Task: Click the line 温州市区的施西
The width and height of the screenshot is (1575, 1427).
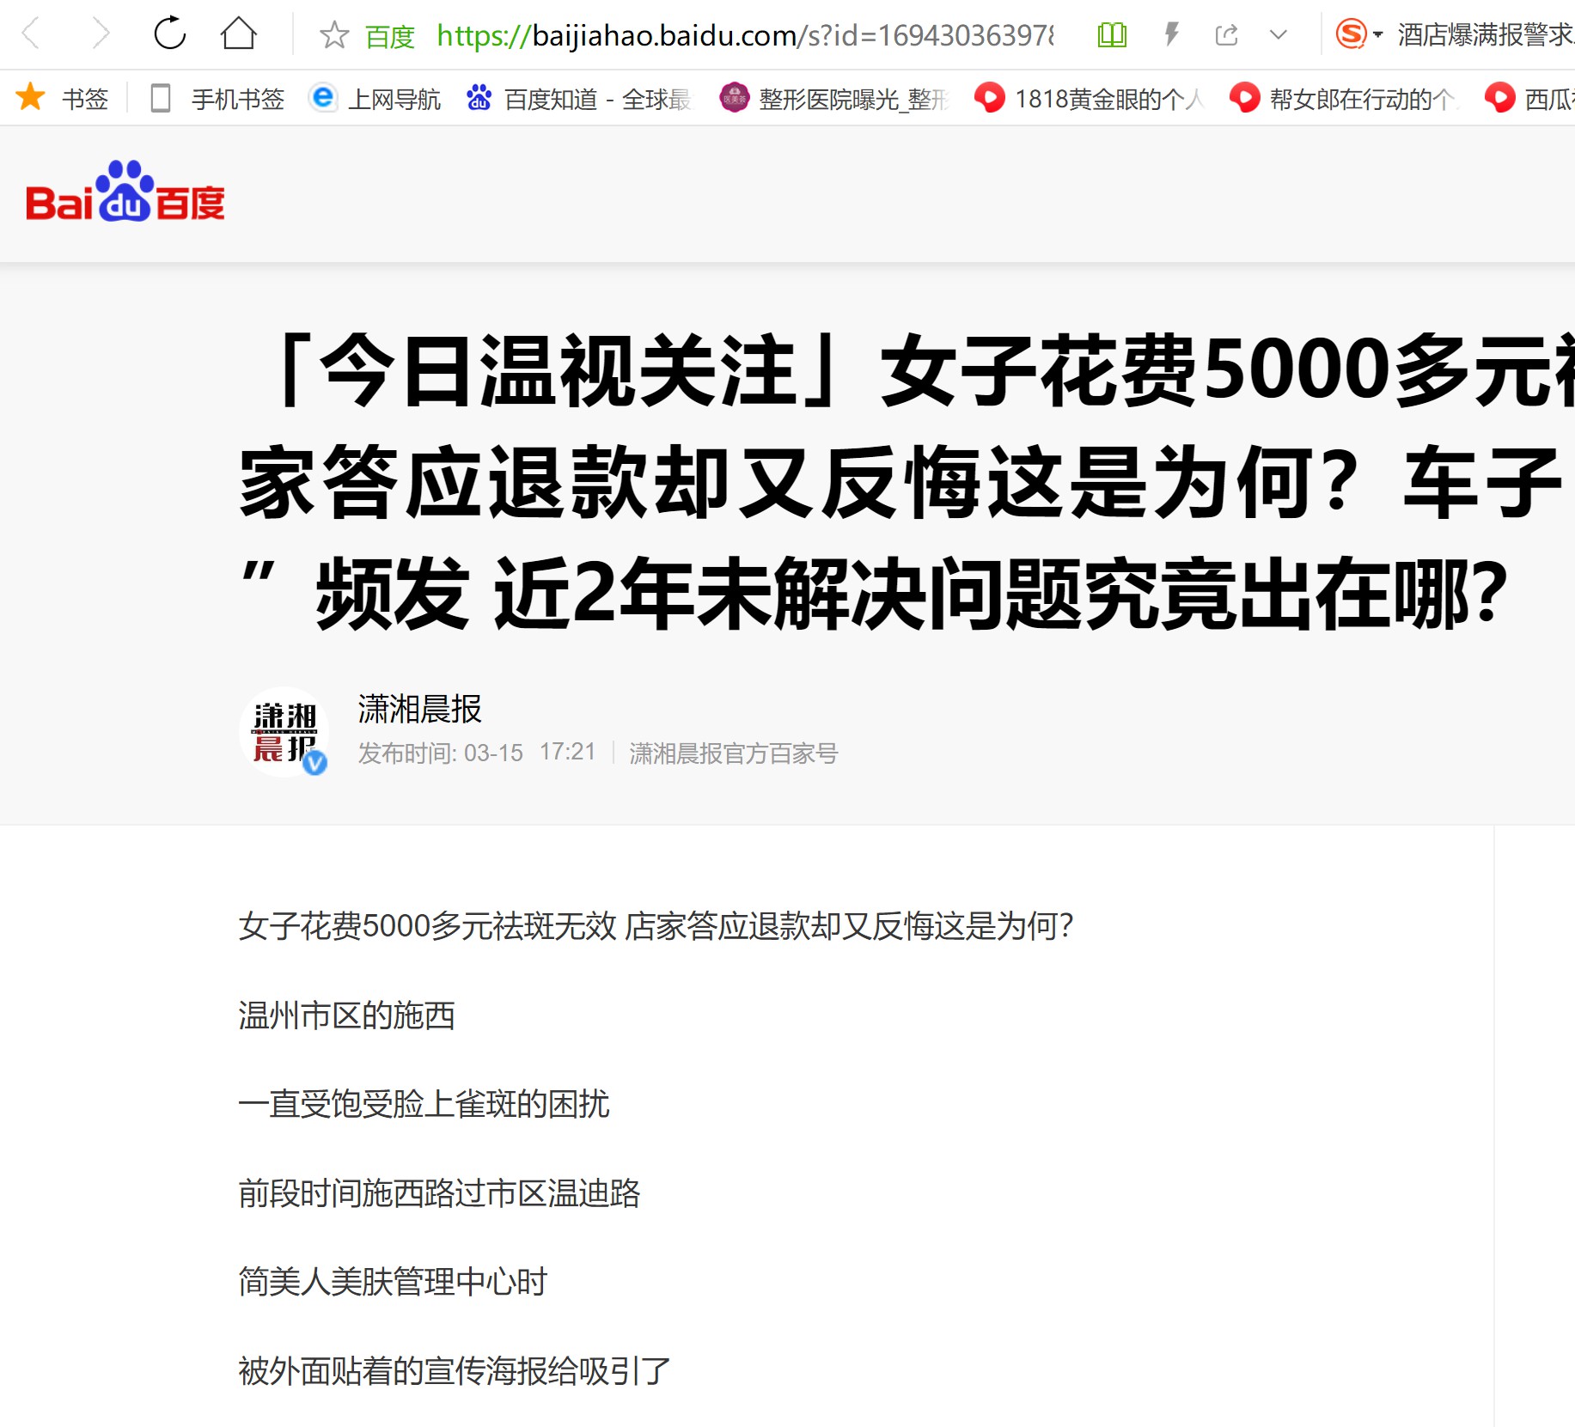Action: [346, 1015]
